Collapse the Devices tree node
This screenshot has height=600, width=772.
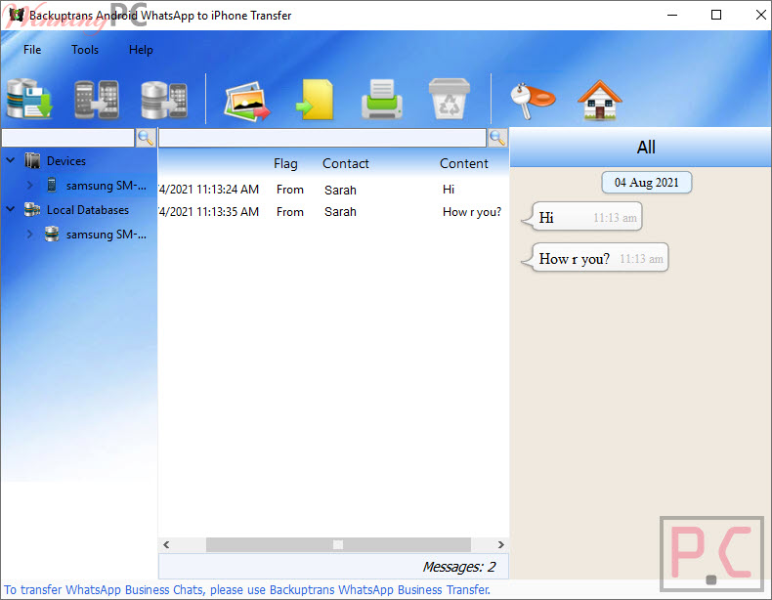(x=11, y=160)
